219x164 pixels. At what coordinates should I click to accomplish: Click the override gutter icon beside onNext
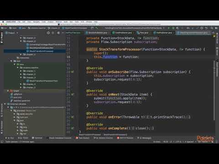(x=73, y=94)
